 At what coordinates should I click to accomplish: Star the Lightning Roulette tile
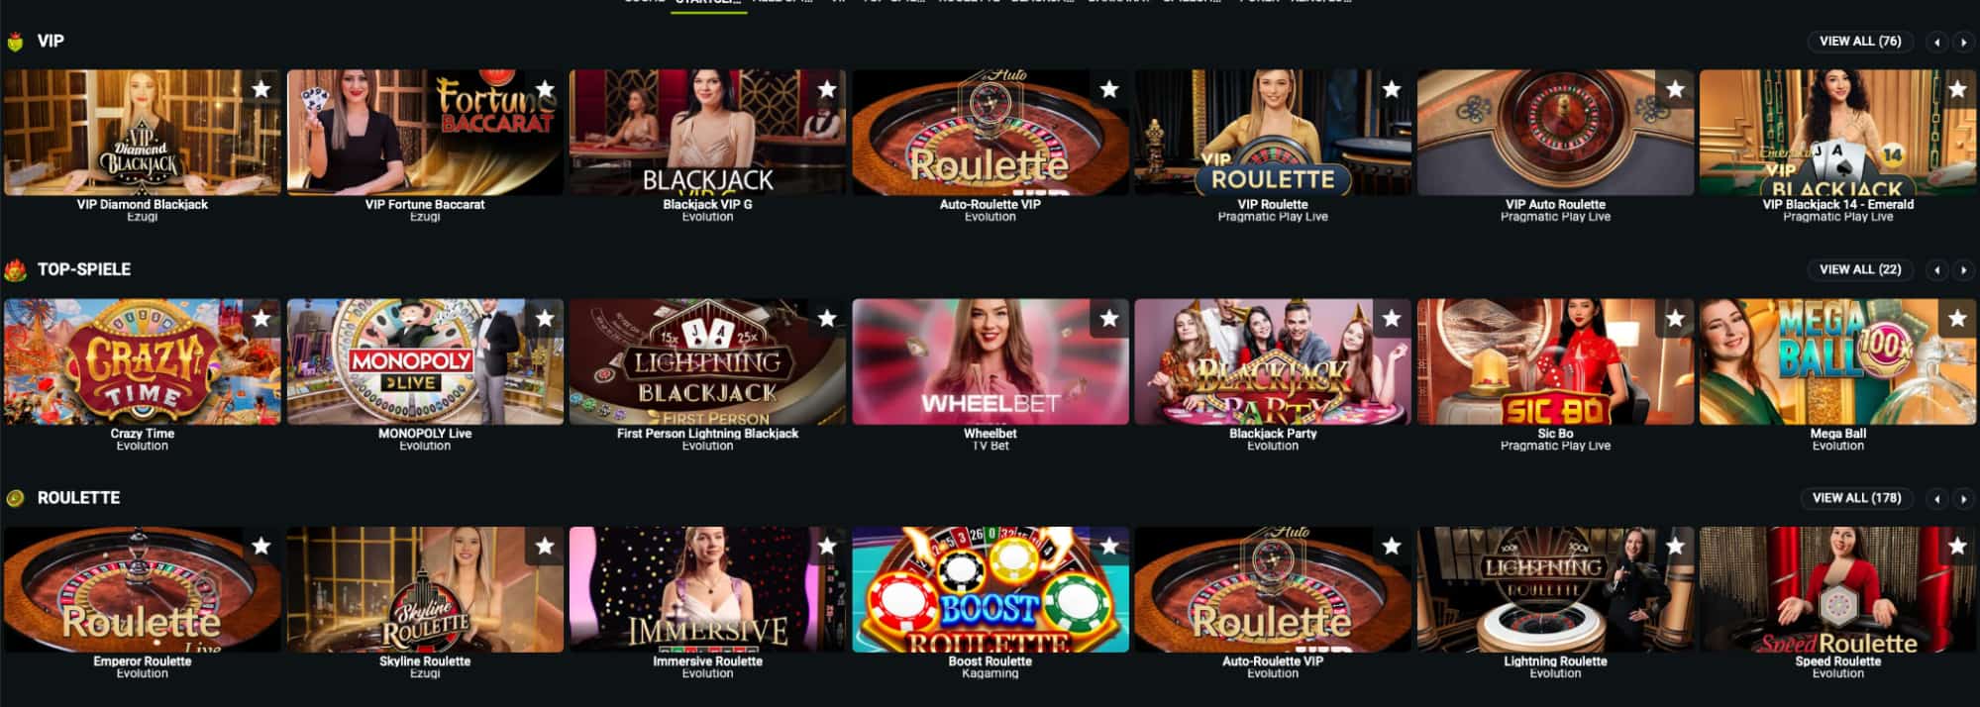click(1675, 546)
